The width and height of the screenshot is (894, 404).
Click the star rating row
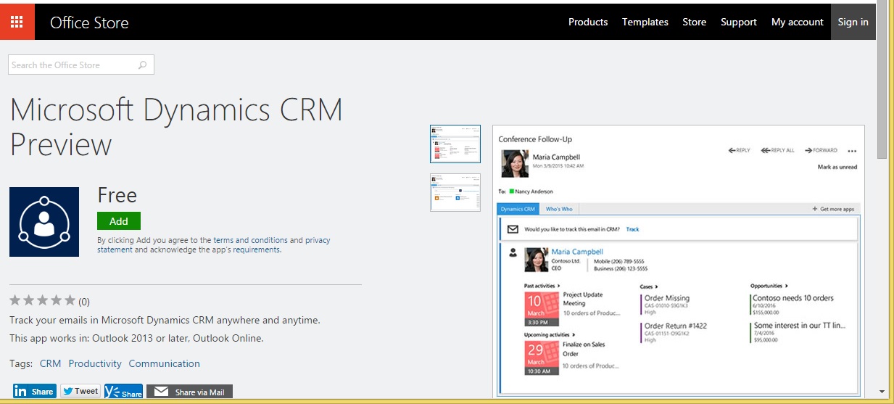42,300
